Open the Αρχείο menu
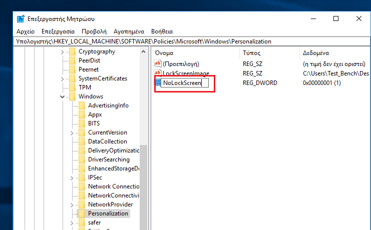371x230 pixels. [x=26, y=31]
